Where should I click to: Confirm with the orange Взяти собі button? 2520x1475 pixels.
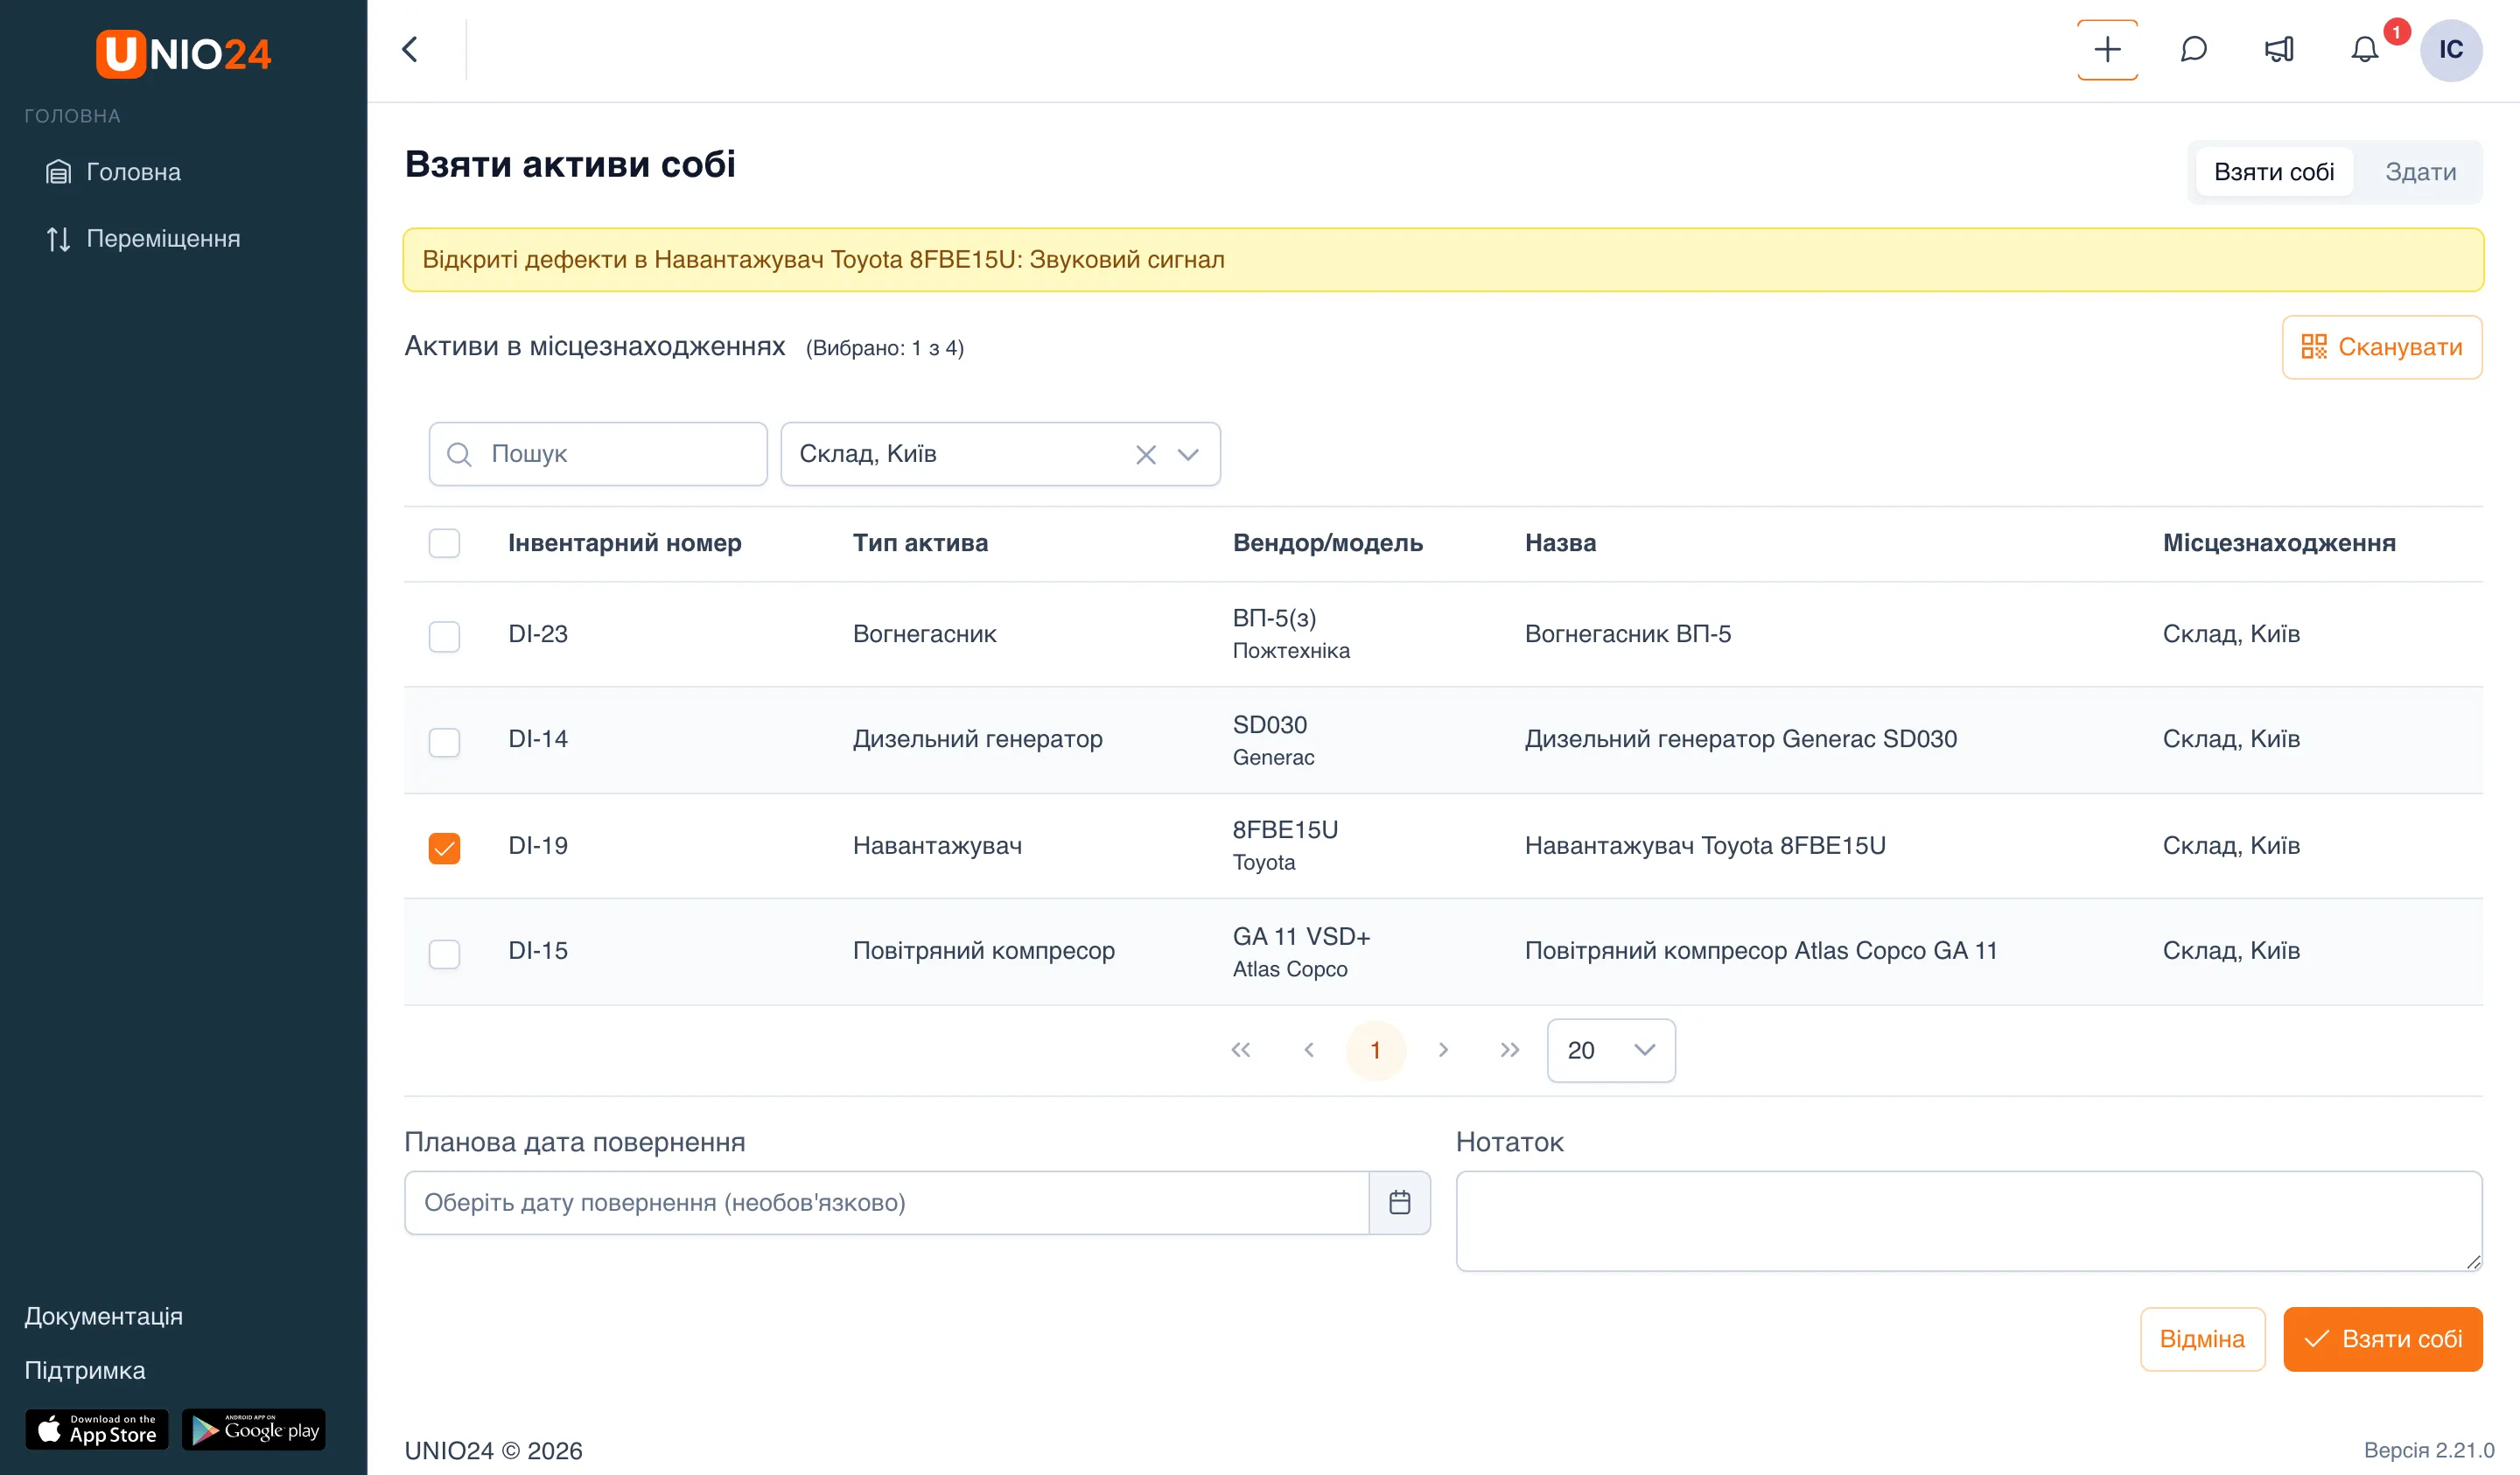tap(2382, 1339)
